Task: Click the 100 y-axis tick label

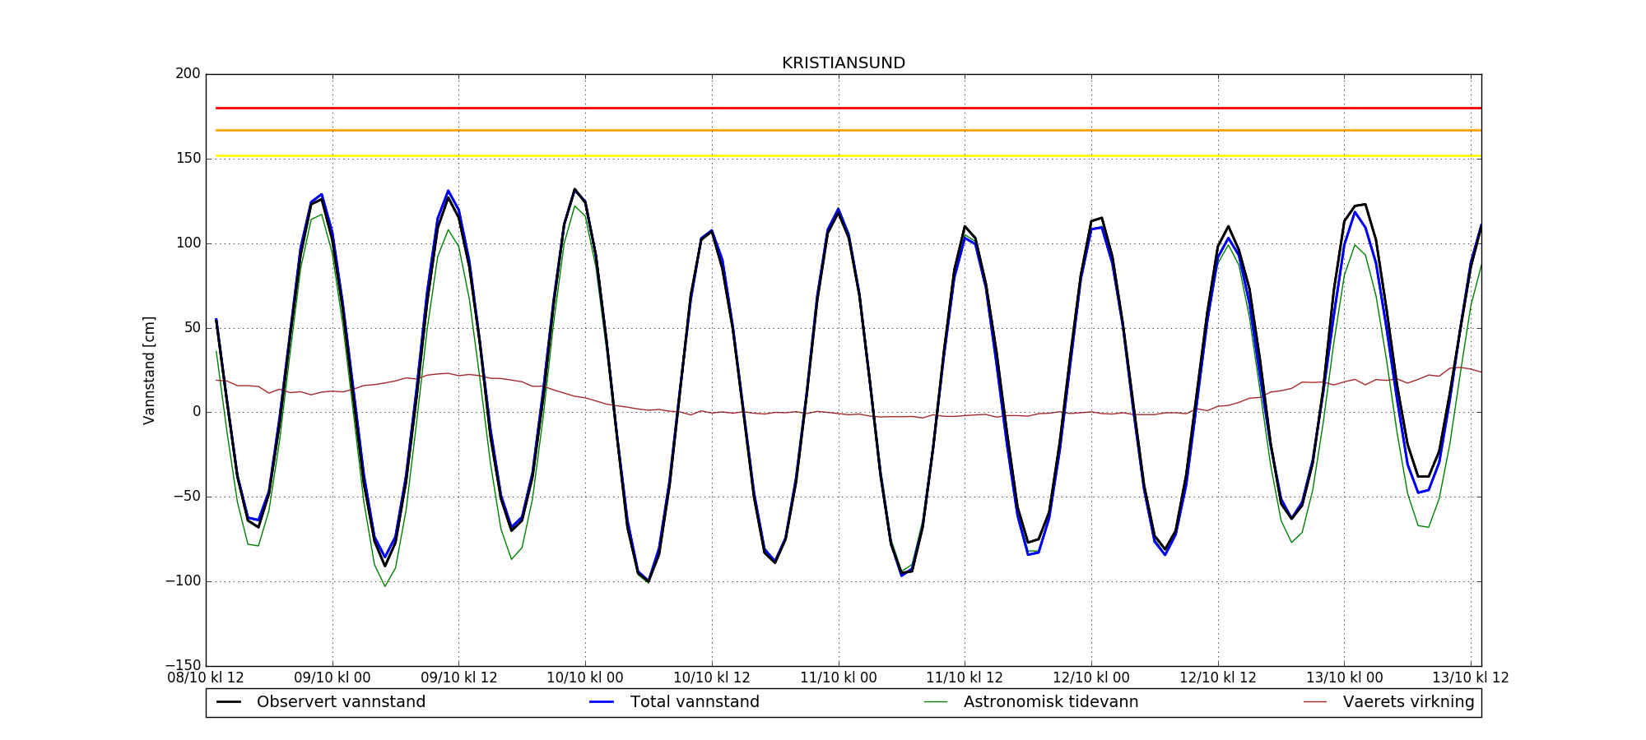Action: 188,243
